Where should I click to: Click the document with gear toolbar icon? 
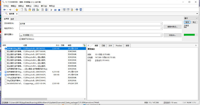click(72, 10)
